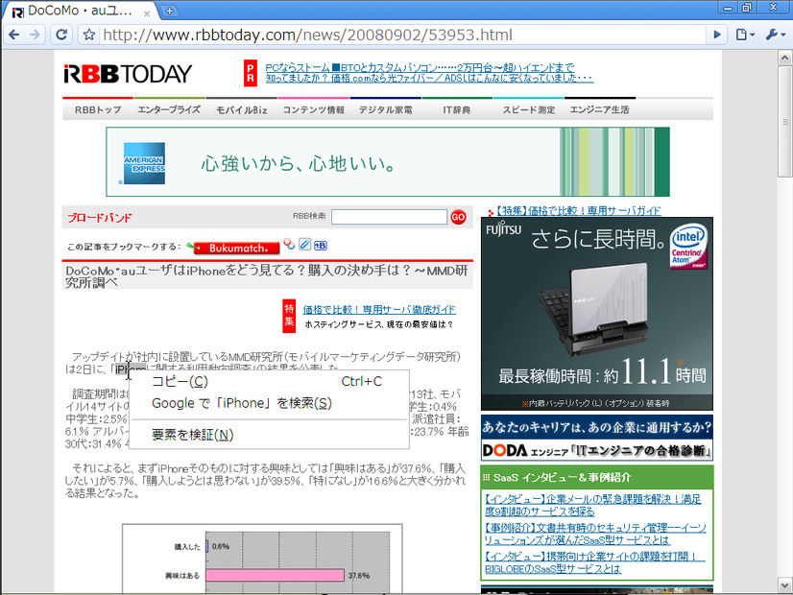Open the デジタル家電 navigation item
Viewport: 793px width, 595px height.
385,109
